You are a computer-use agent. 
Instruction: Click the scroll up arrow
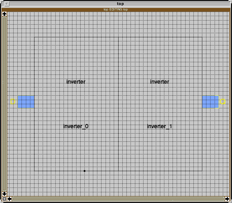click(4, 14)
